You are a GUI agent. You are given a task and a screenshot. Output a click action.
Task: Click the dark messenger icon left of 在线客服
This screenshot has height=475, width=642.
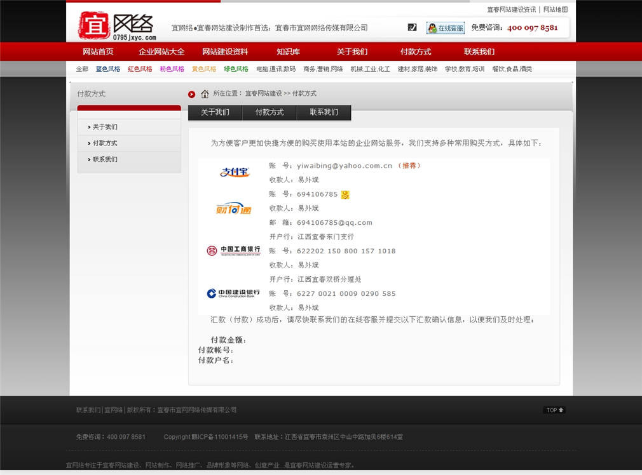(x=412, y=28)
